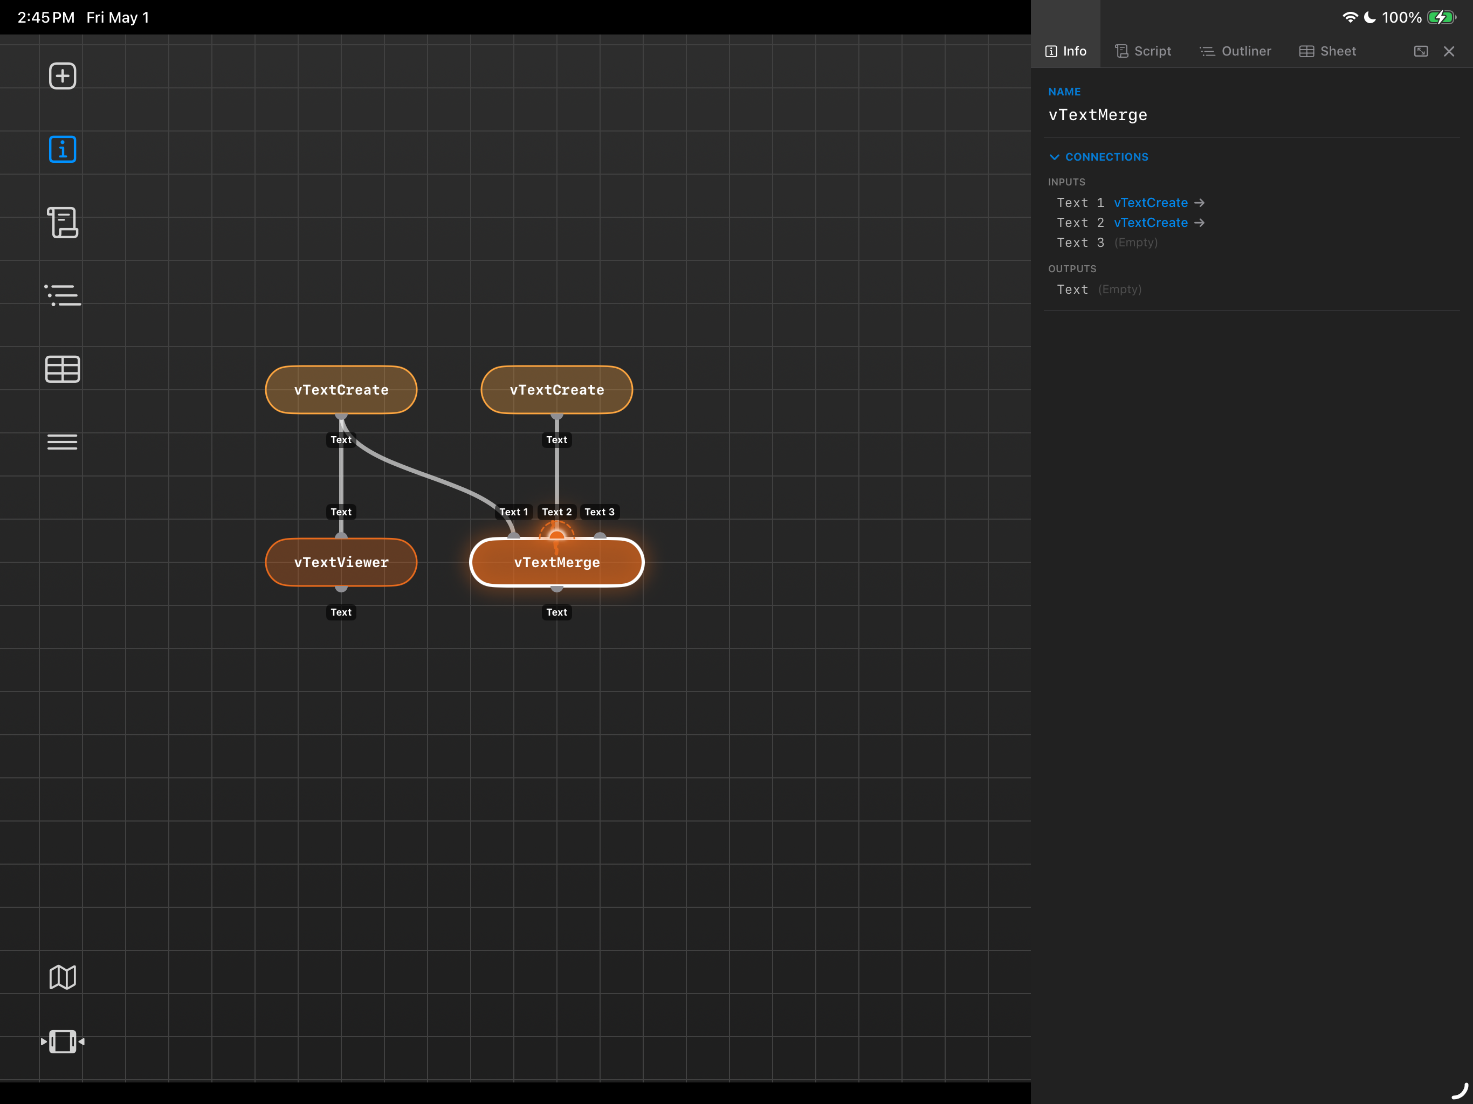Switch to the Sheet tab
1473x1104 pixels.
click(1327, 51)
